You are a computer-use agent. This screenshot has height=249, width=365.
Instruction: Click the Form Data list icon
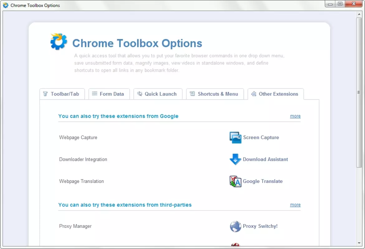click(94, 93)
